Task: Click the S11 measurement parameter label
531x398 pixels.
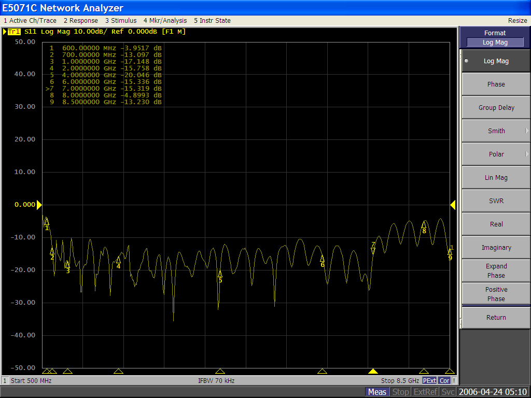Action: tap(30, 32)
